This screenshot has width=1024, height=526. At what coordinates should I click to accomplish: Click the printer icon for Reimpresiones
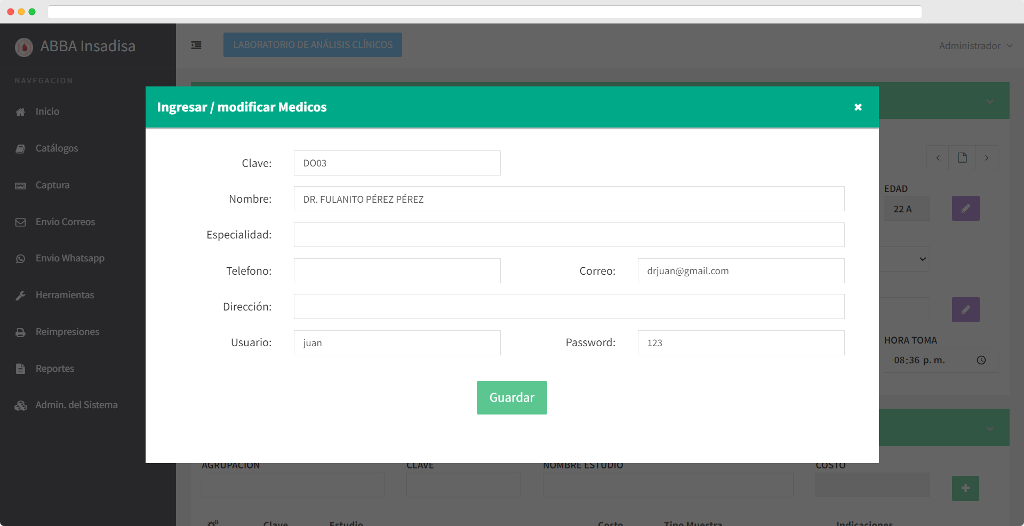pos(20,332)
